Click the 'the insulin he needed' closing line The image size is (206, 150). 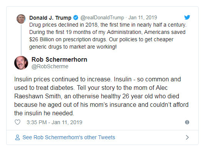click(x=44, y=113)
